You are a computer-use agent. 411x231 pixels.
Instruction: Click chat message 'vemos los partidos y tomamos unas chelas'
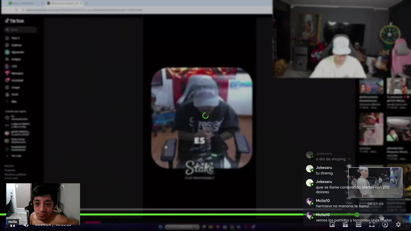(354, 220)
